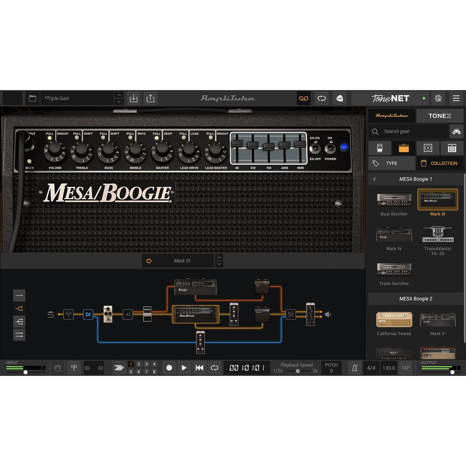Click the save preset download icon

coord(134,98)
